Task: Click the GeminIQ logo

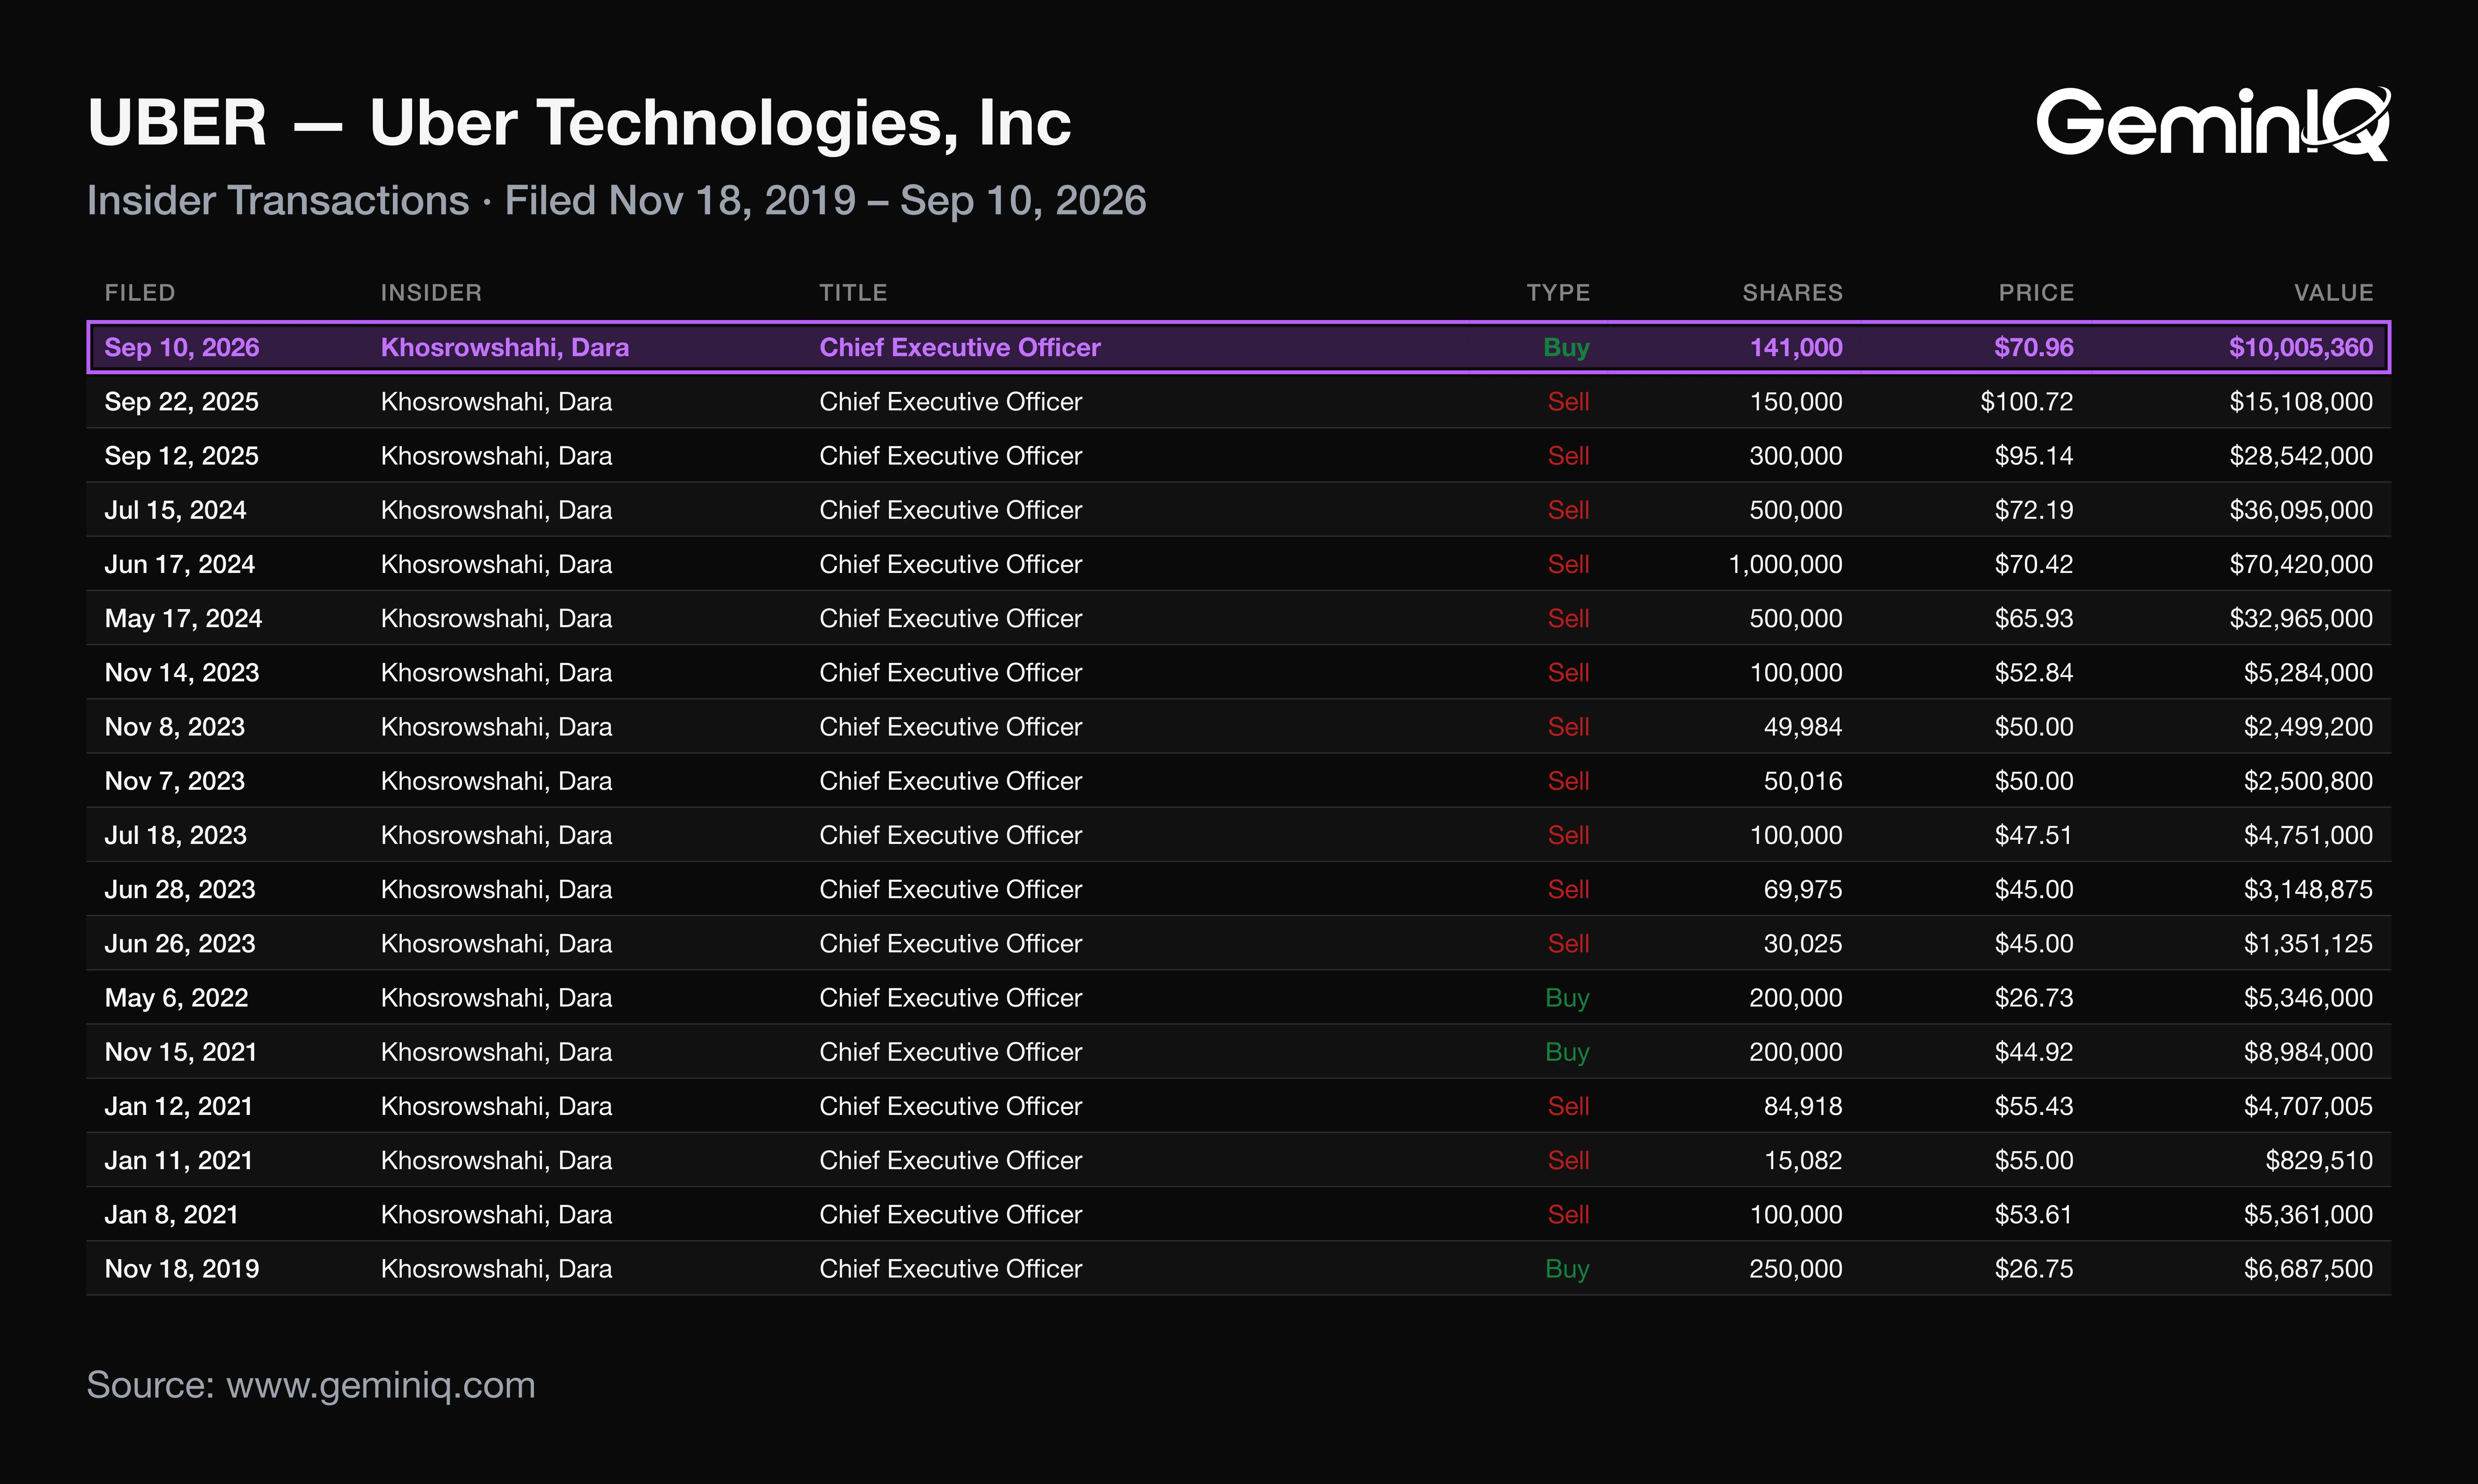Action: pyautogui.click(x=2213, y=123)
